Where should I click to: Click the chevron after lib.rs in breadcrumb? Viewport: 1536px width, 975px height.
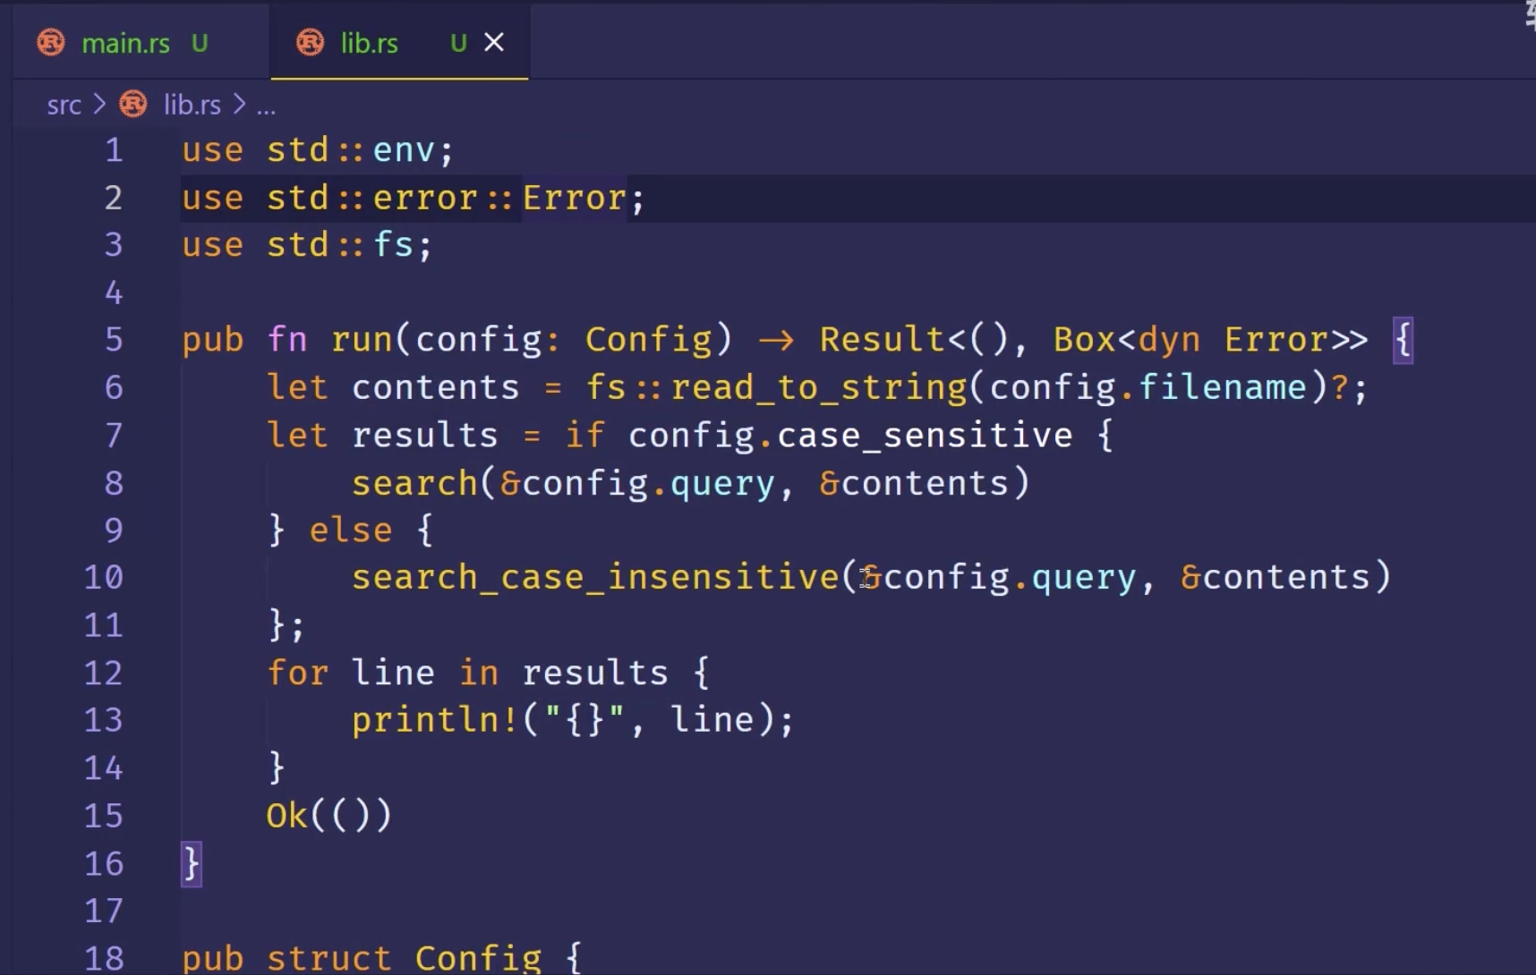click(x=239, y=106)
